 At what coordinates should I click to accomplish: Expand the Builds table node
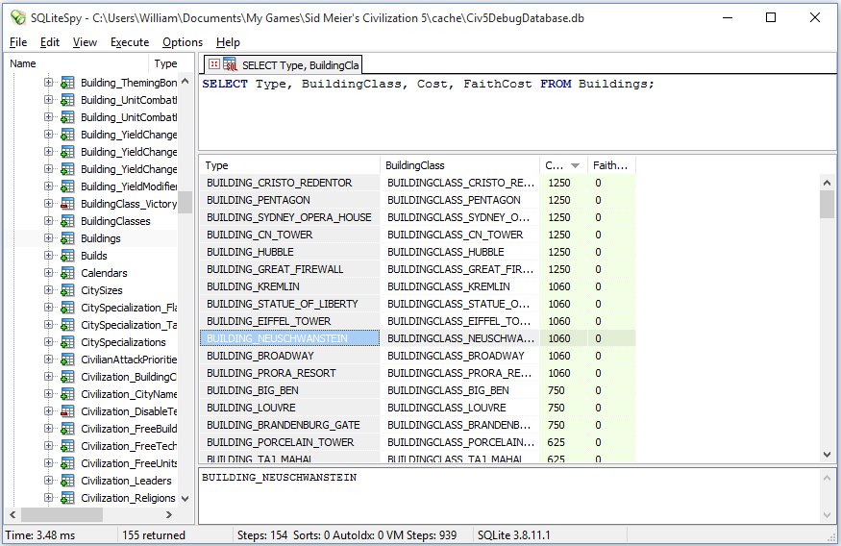point(48,256)
